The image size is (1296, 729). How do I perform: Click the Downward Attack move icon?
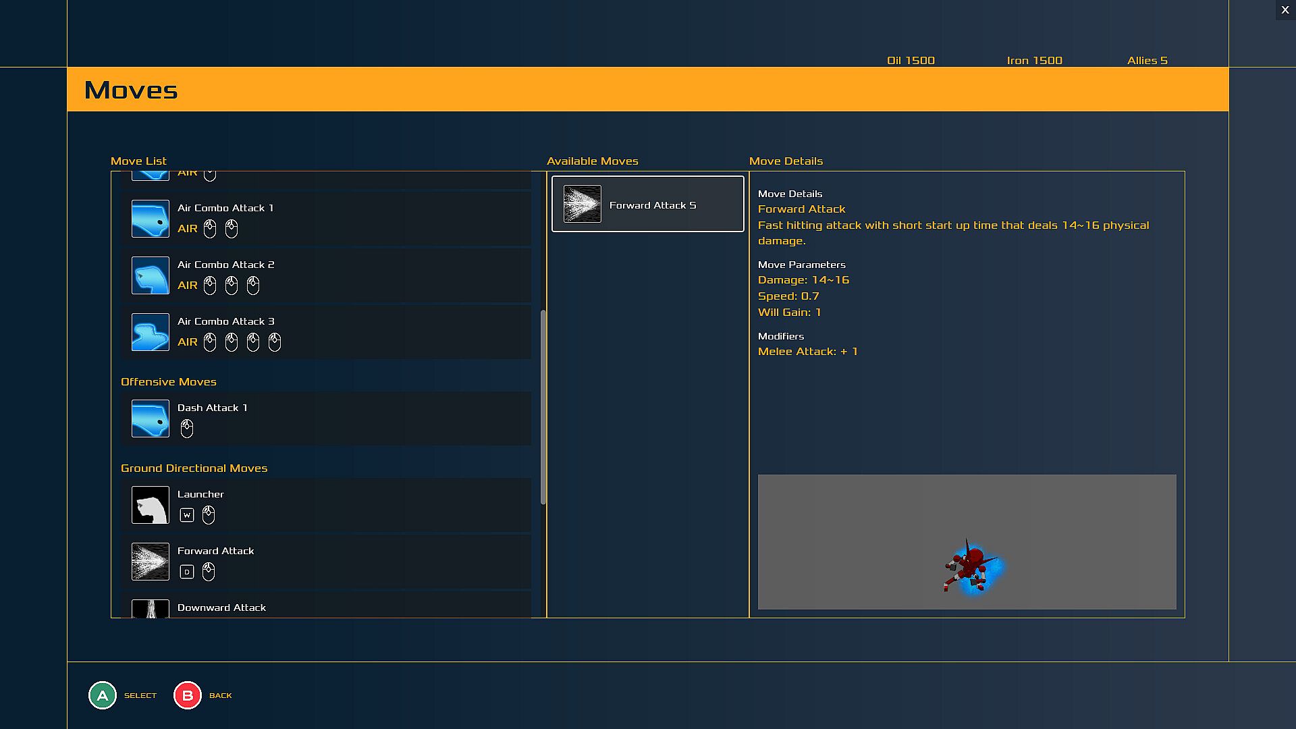pyautogui.click(x=150, y=609)
